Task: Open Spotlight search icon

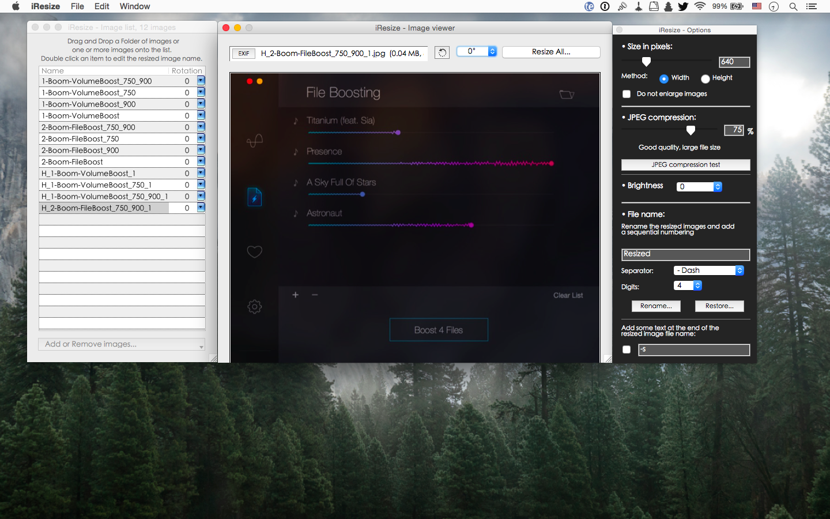Action: [793, 6]
